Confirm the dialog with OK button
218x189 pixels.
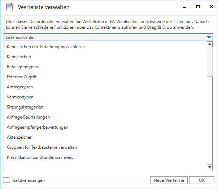(201, 180)
